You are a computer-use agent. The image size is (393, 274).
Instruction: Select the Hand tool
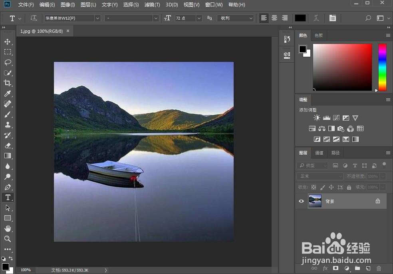pyautogui.click(x=8, y=228)
